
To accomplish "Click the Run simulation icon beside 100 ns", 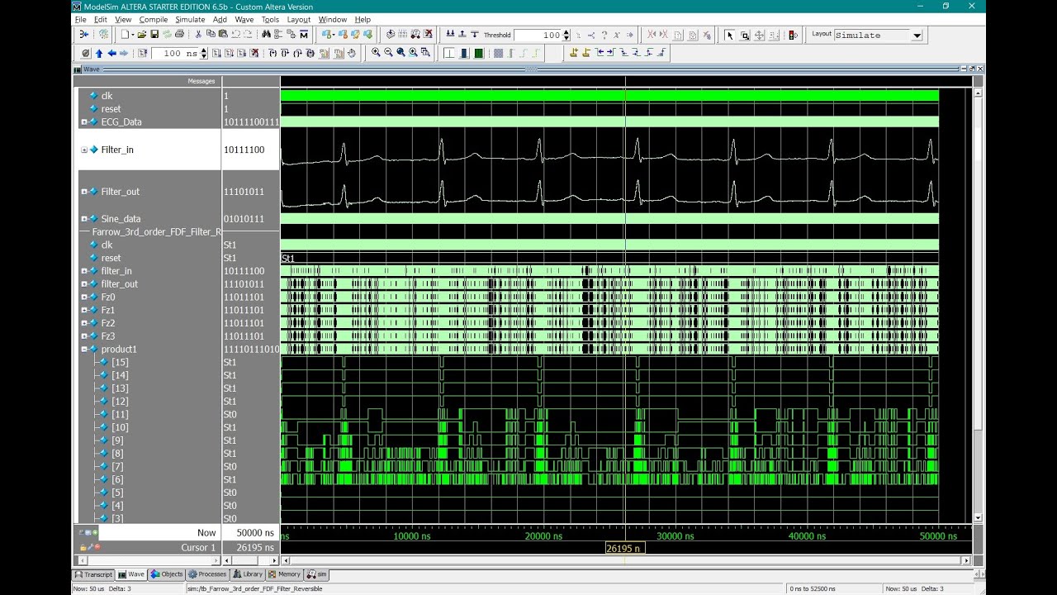I will coord(216,53).
